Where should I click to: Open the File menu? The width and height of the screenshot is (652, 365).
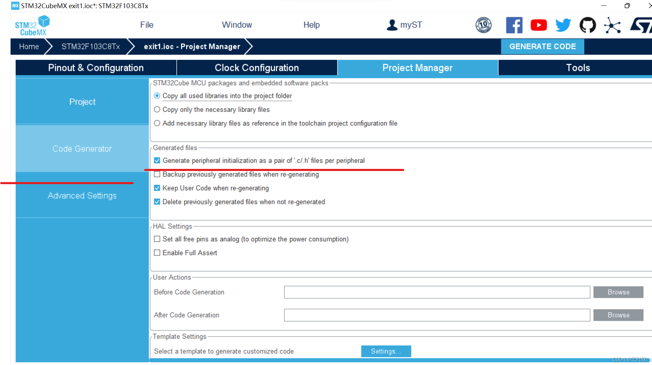(x=147, y=25)
